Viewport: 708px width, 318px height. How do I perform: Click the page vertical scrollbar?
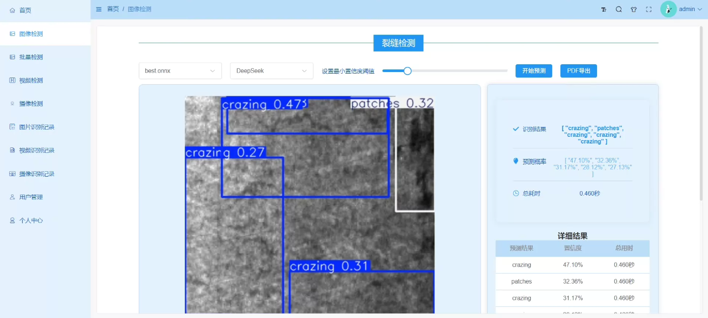click(x=701, y=112)
